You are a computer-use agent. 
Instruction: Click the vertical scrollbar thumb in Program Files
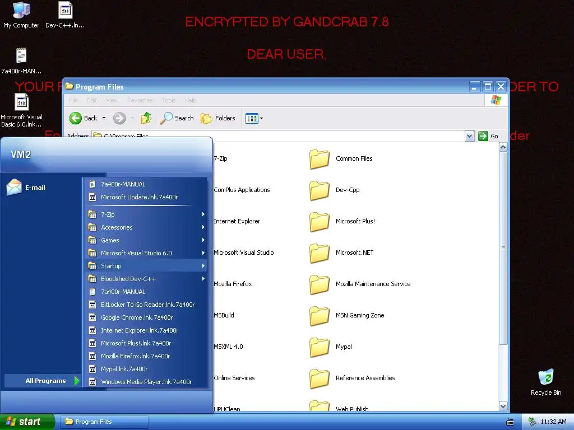pos(503,248)
